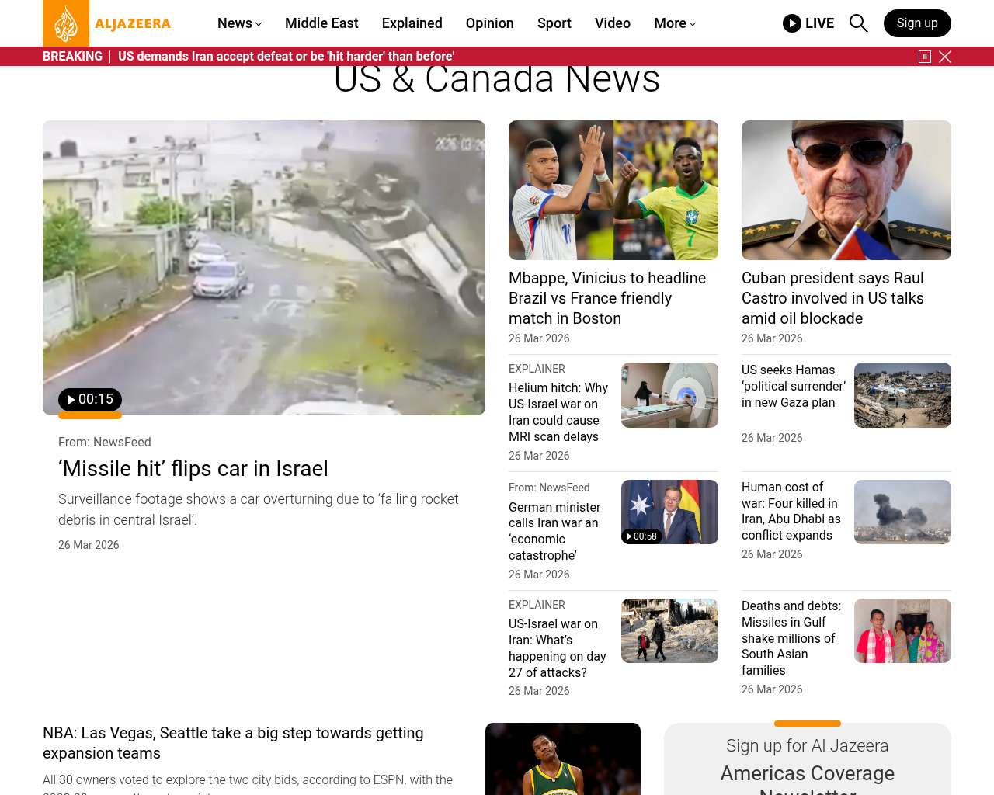Click the Sign up button
Viewport: 994px width, 795px height.
(x=916, y=23)
